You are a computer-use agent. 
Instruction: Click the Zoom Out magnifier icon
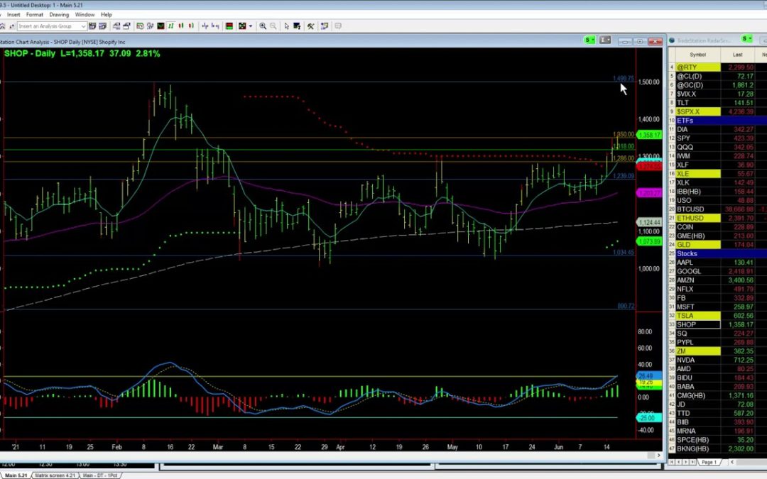(273, 26)
